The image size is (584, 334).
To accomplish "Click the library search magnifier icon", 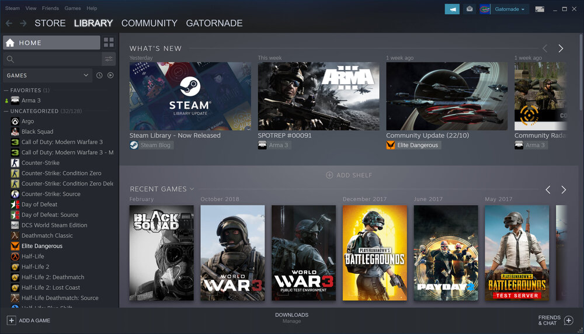I will (x=11, y=59).
